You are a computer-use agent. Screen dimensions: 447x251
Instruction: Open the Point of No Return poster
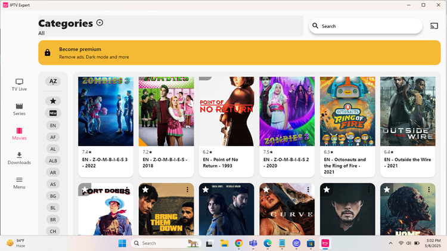point(226,111)
